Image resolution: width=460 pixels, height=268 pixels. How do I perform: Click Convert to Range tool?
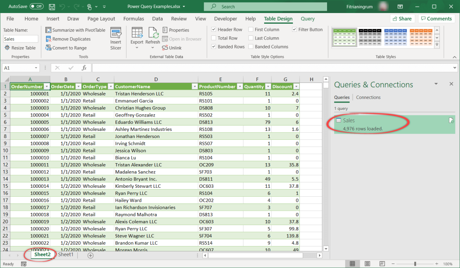point(66,48)
